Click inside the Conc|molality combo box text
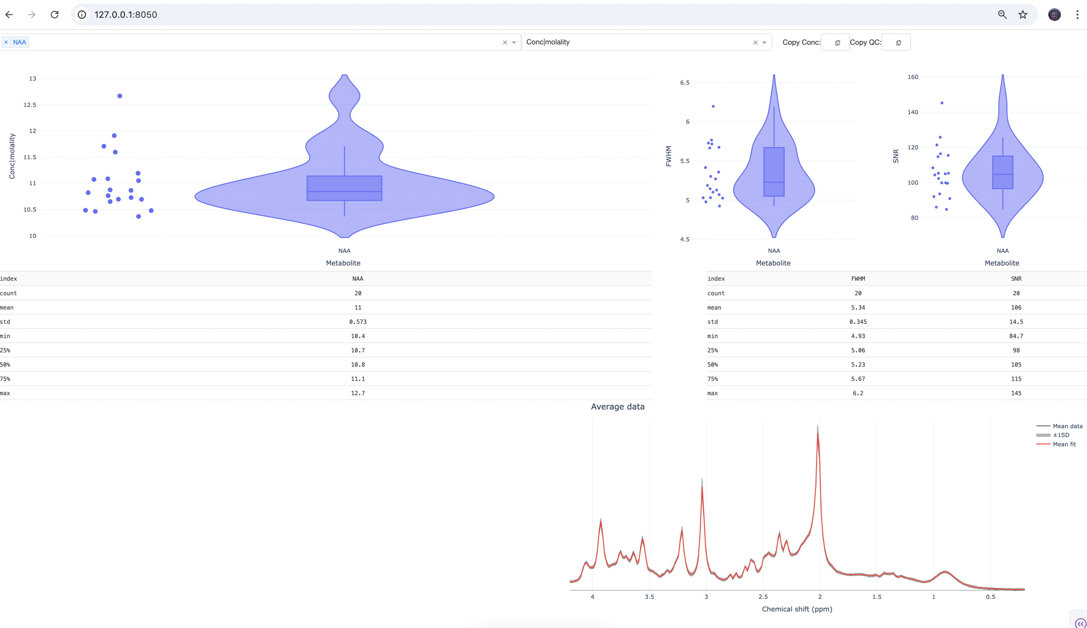The height and width of the screenshot is (628, 1087). 547,42
